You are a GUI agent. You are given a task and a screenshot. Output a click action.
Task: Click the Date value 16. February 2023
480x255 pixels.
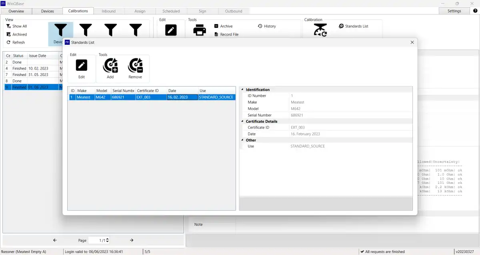click(x=305, y=134)
